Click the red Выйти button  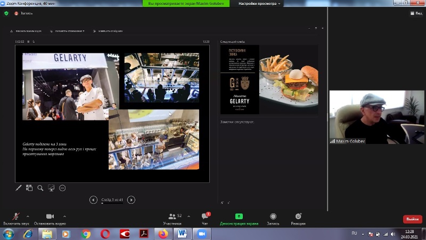412,219
